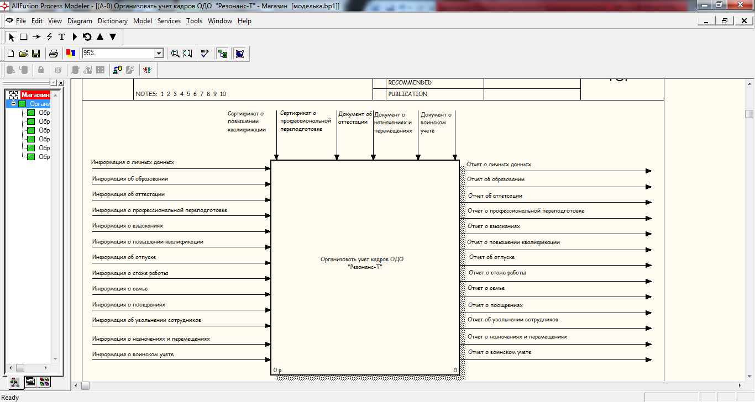Select the Магазин model root in explorer
The width and height of the screenshot is (755, 402).
36,95
